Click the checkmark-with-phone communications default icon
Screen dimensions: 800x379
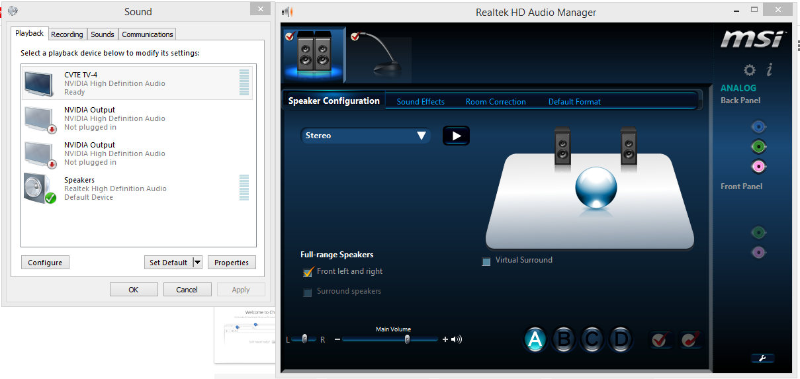(x=689, y=340)
